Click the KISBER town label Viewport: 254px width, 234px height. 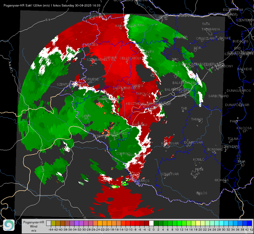point(182,37)
